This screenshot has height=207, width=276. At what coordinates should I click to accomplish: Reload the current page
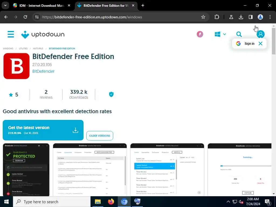click(25, 17)
